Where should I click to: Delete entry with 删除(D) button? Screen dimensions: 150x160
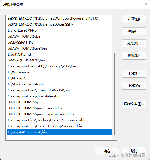pyautogui.click(x=134, y=56)
